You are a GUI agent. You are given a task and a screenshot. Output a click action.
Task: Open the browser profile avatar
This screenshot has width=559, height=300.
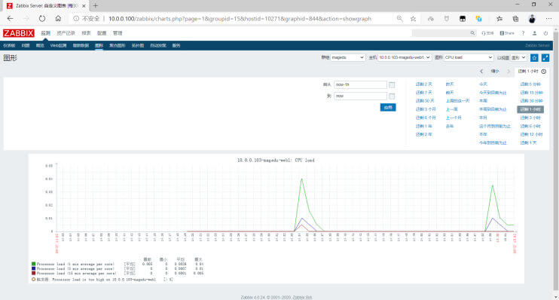click(532, 19)
